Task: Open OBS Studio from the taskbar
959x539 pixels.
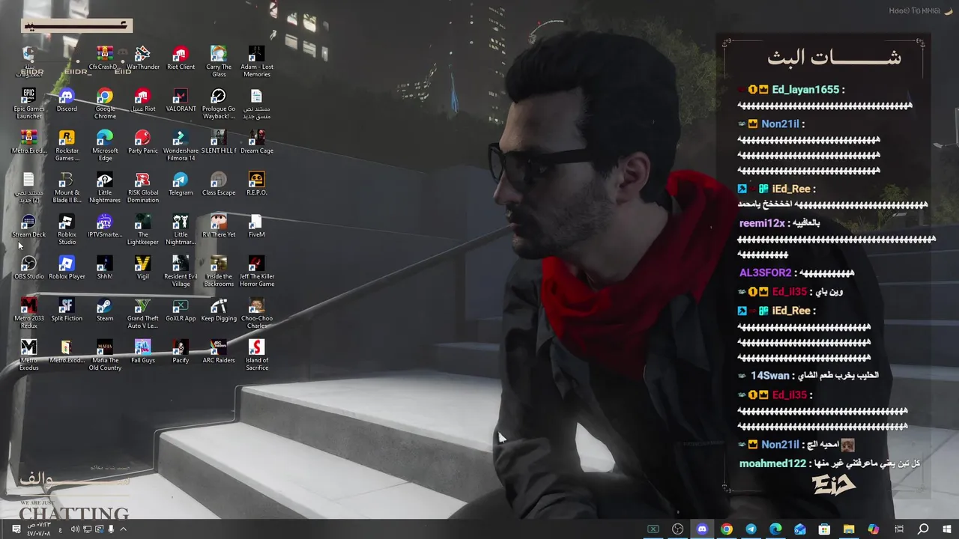Action: 678,529
